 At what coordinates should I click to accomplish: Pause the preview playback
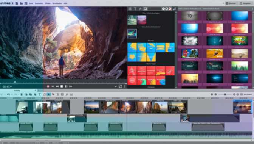[66, 86]
